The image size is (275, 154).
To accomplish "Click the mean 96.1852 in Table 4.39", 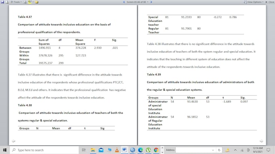I will [x=192, y=117].
